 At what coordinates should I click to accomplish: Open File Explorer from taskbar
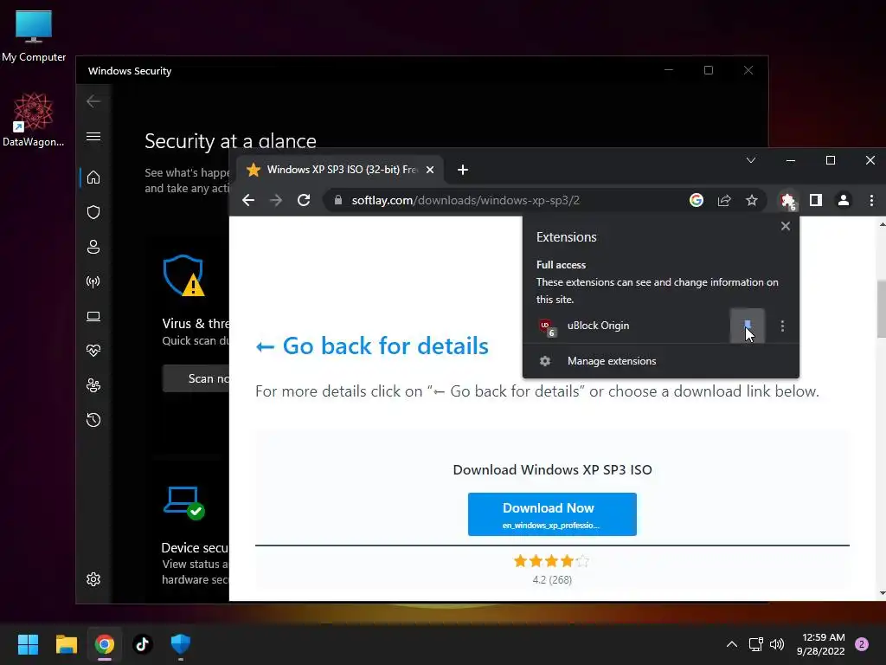pos(66,644)
